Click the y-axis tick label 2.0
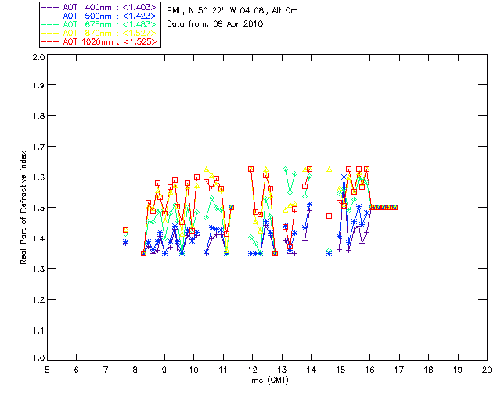This screenshot has height=400, width=501. coord(38,57)
